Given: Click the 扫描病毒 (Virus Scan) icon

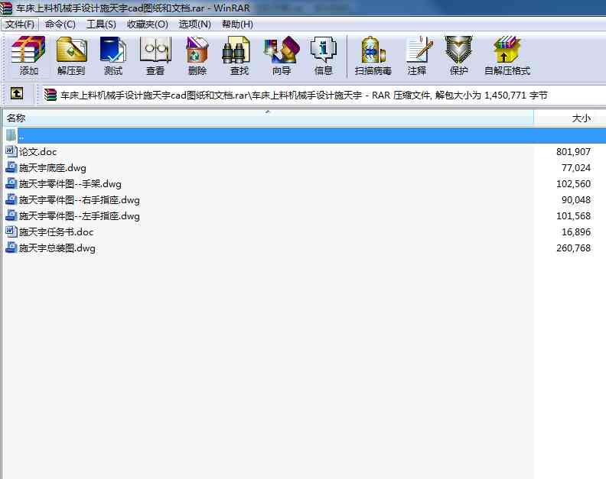Looking at the screenshot, I should pos(373,50).
